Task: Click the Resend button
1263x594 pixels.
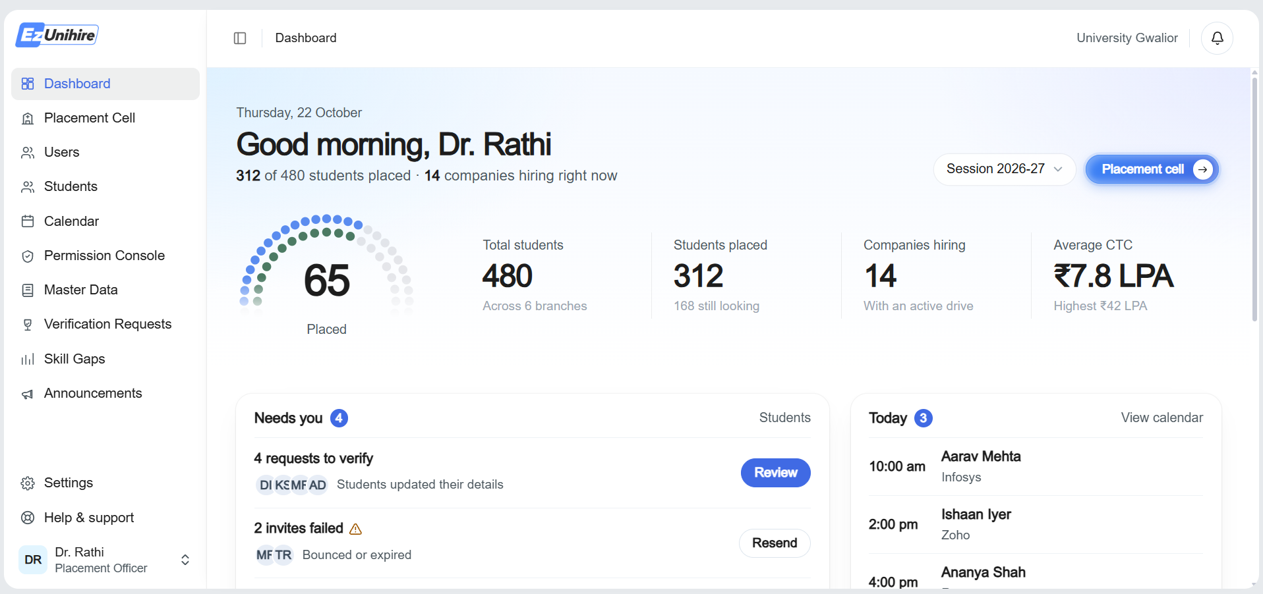Action: 775,543
